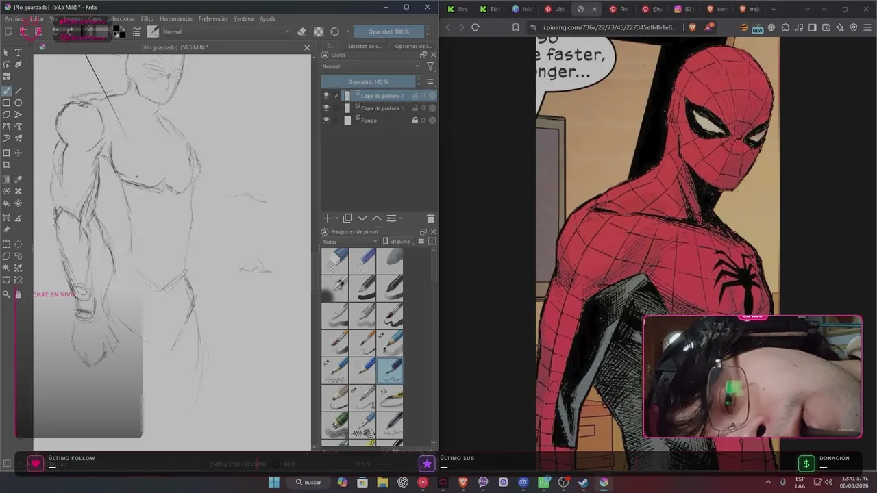
Task: Select the Transform tool
Action: click(x=7, y=153)
